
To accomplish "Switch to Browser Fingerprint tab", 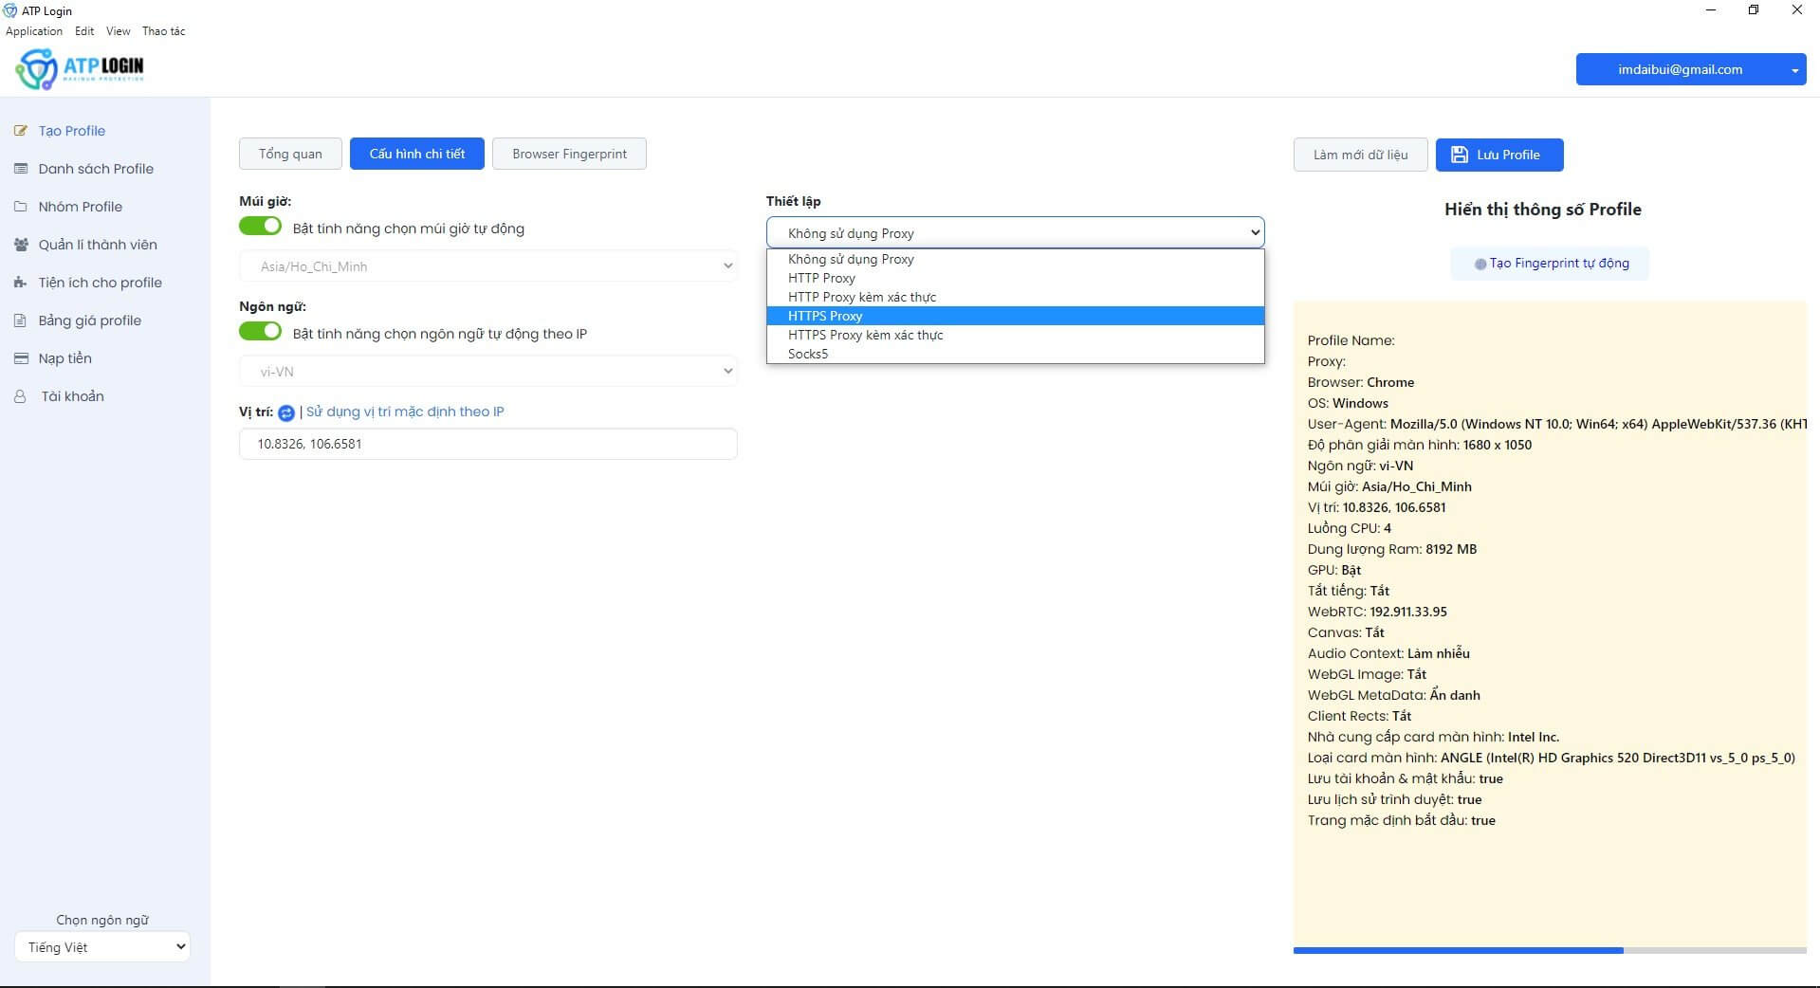I will (569, 154).
